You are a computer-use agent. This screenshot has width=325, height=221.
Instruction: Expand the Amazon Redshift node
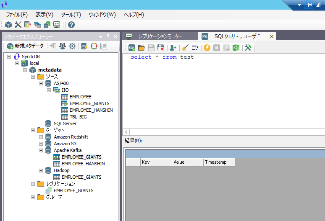pos(41,137)
